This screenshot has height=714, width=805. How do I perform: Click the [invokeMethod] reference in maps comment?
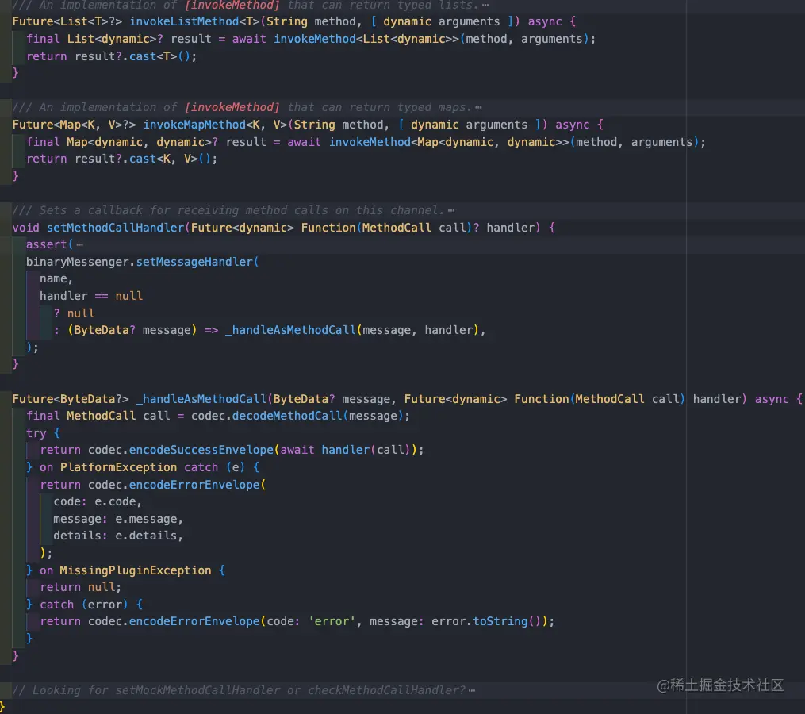(x=232, y=107)
